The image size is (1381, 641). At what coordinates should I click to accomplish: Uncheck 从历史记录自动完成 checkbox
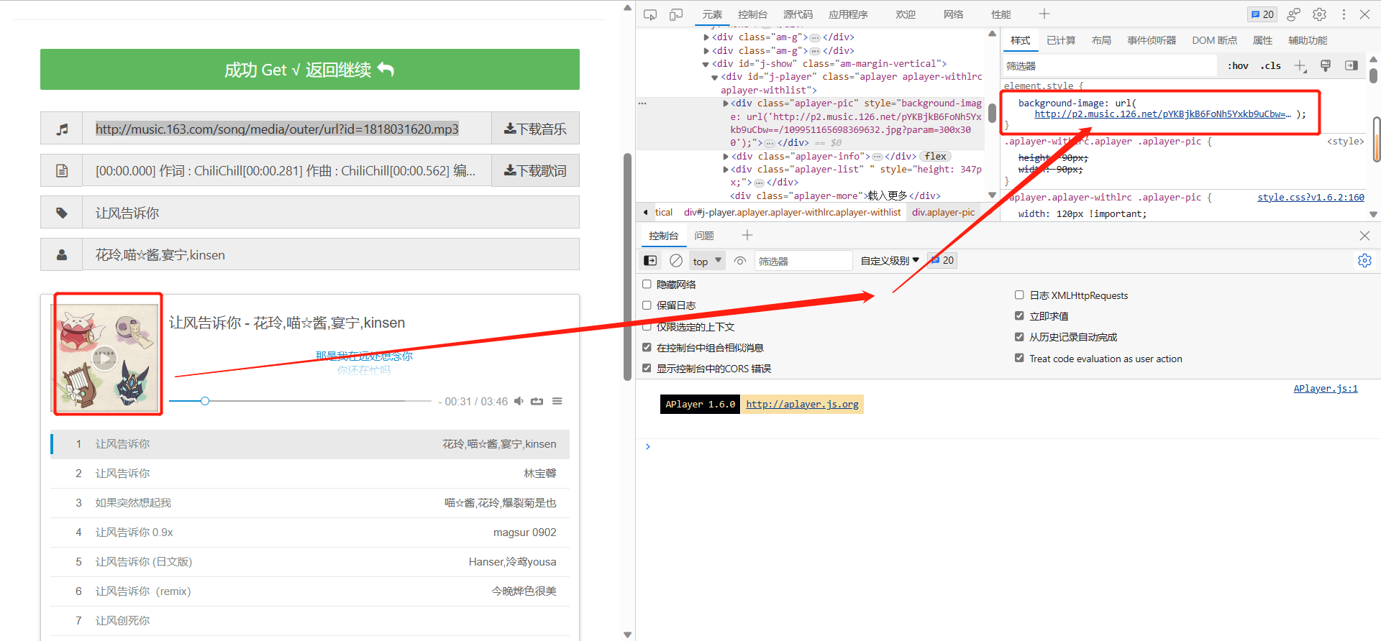tap(1019, 336)
